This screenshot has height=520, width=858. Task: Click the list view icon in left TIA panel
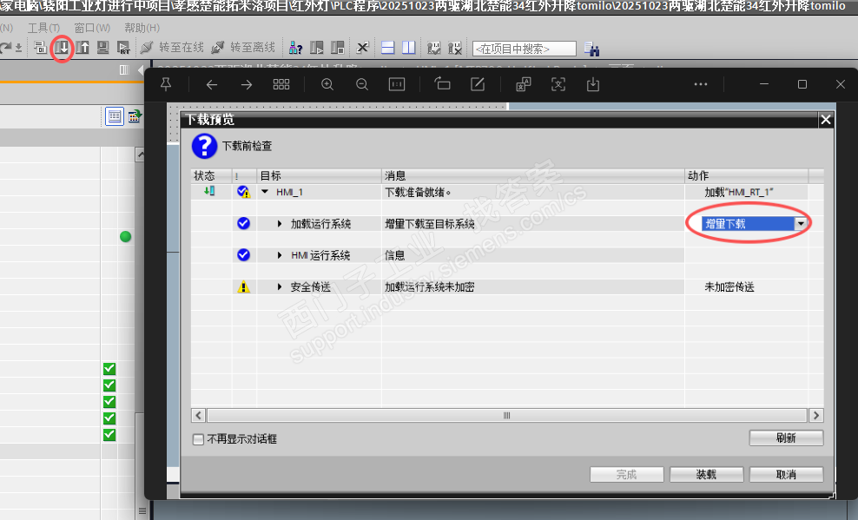115,116
